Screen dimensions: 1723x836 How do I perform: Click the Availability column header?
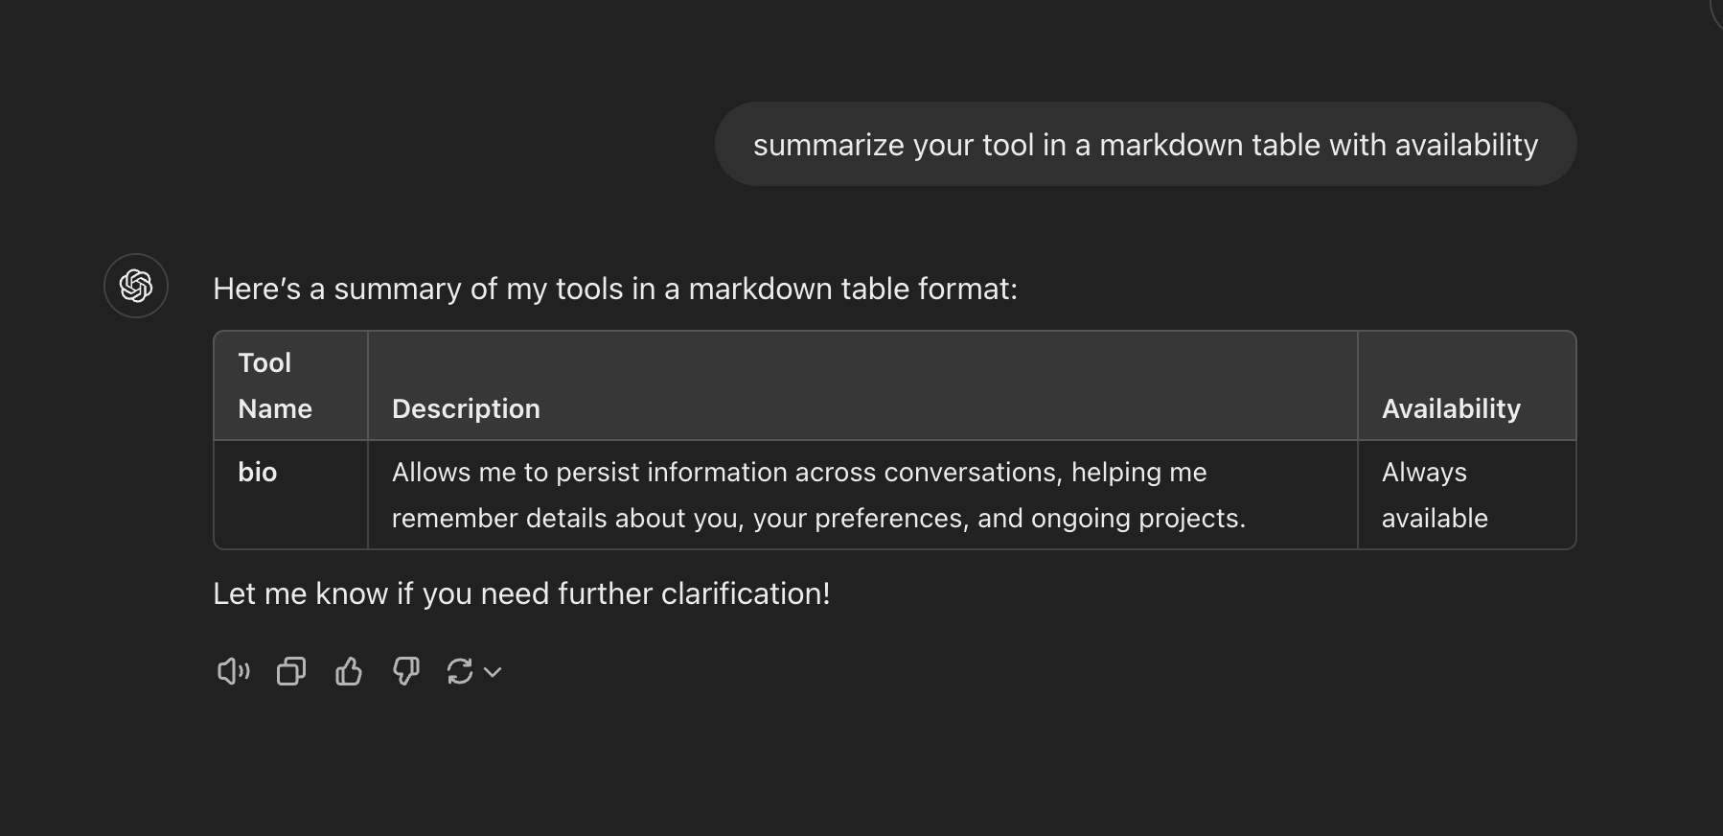[x=1467, y=385]
